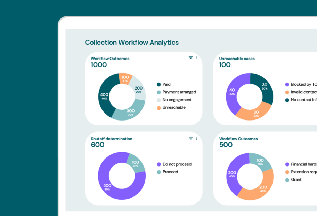Click the Extension request legend dot
The height and width of the screenshot is (216, 317).
click(x=287, y=172)
